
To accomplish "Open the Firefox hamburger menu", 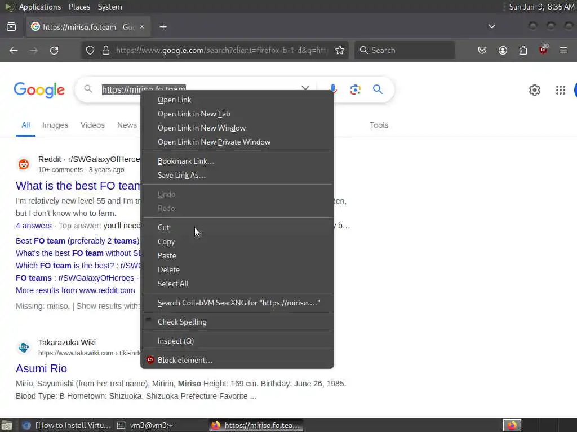I will pos(563,50).
